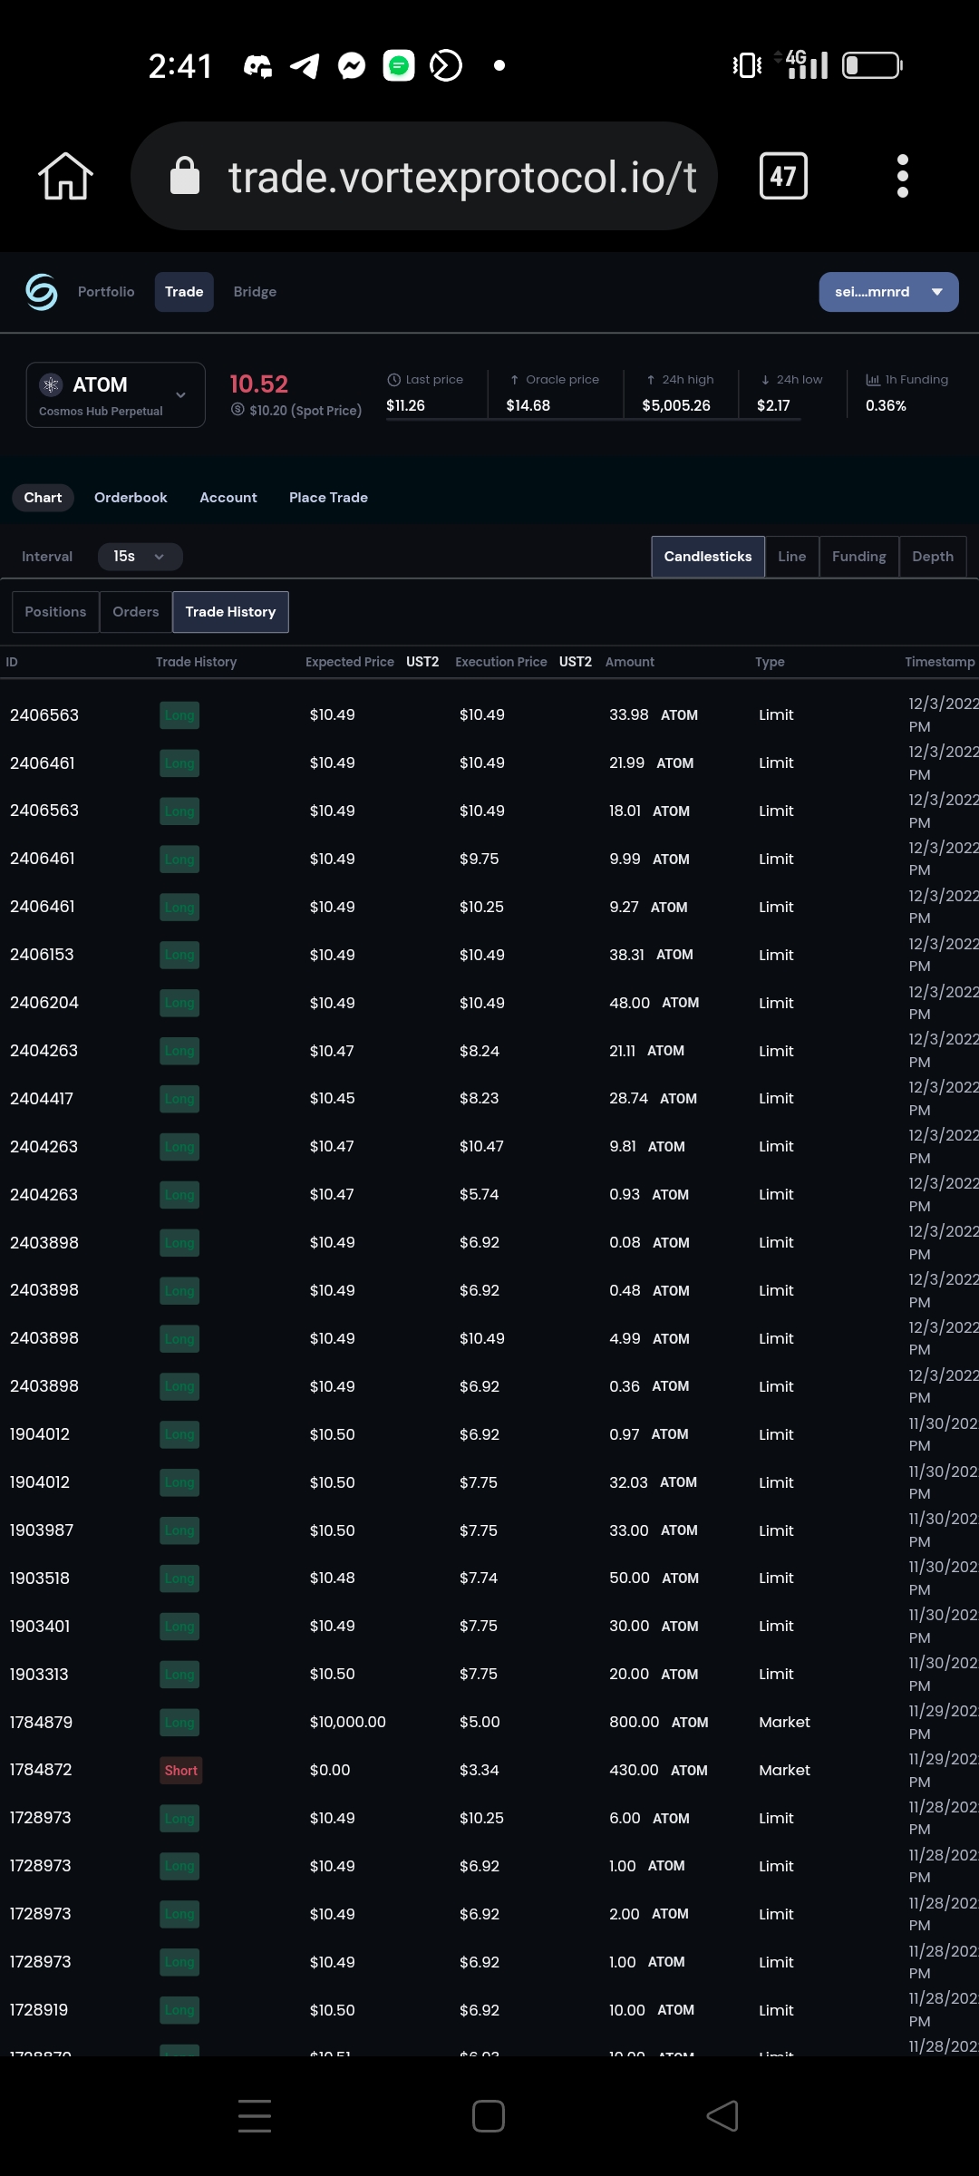The width and height of the screenshot is (979, 2176).
Task: Click the Type column header
Action: 770,662
